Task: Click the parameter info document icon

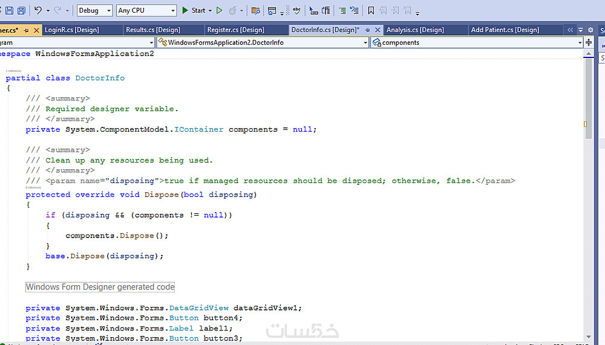Action: 326,10
